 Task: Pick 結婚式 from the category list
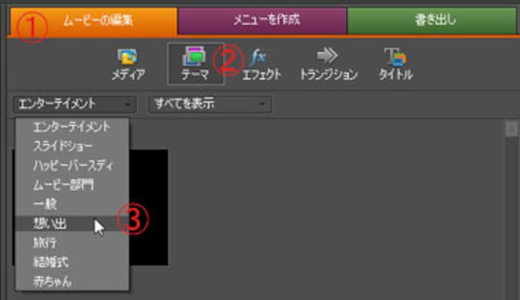coord(49,263)
